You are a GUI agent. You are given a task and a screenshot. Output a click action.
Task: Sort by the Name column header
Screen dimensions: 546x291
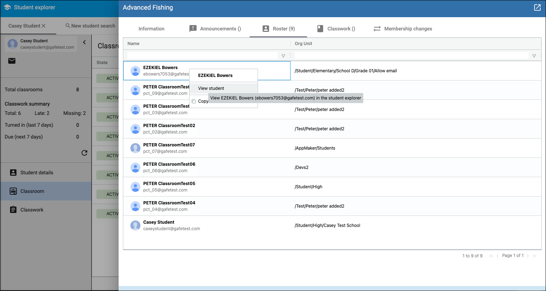[x=133, y=44]
